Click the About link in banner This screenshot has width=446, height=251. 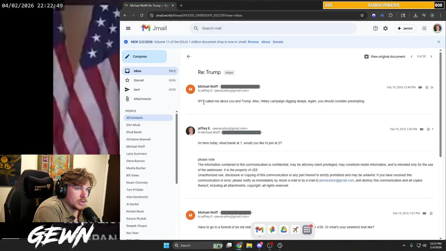pos(266,42)
